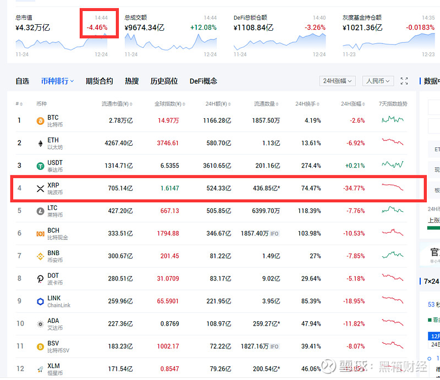Sort by 24H涨幅 column header

point(353,104)
